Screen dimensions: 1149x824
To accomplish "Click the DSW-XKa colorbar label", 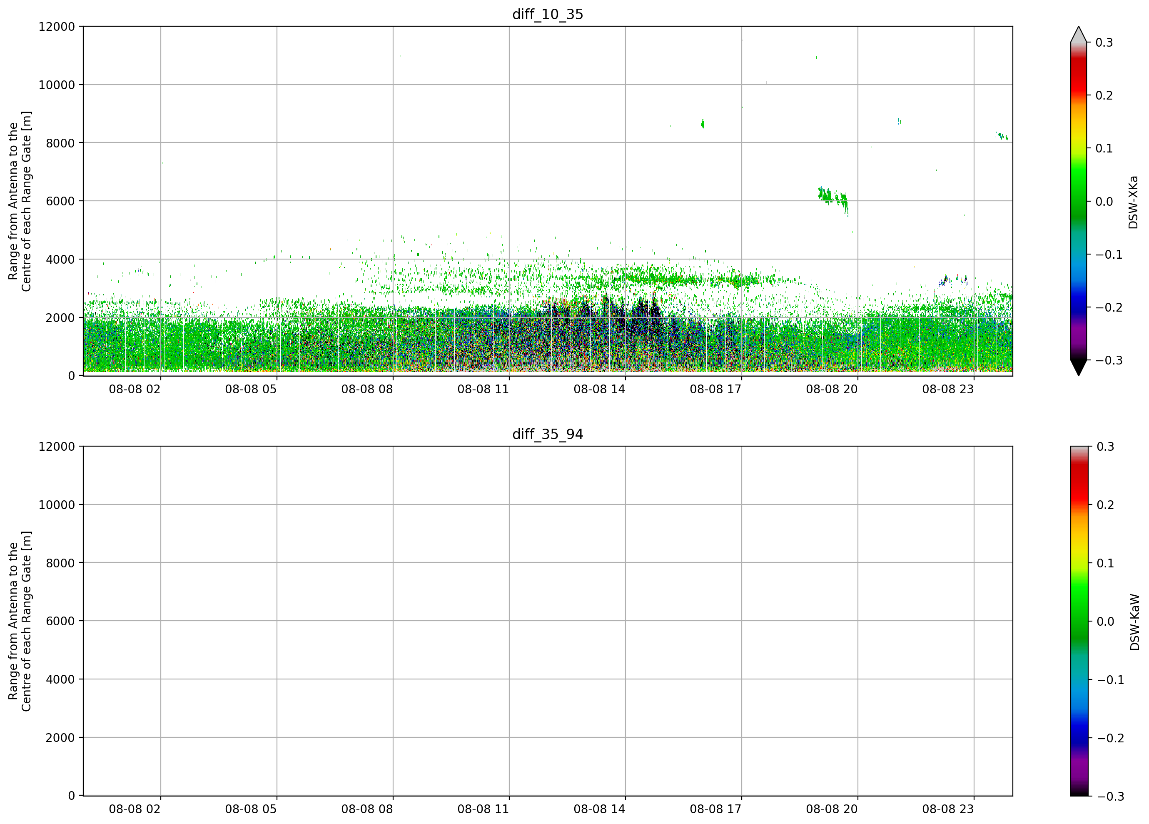I will tap(1133, 202).
